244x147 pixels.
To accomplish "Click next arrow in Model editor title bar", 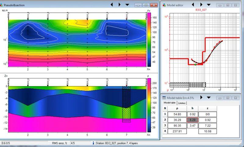I will coord(201,5).
